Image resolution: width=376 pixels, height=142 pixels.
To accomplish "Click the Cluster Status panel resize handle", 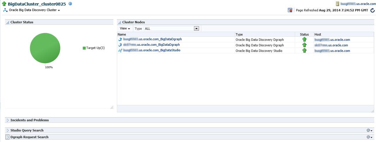I will [x=112, y=107].
